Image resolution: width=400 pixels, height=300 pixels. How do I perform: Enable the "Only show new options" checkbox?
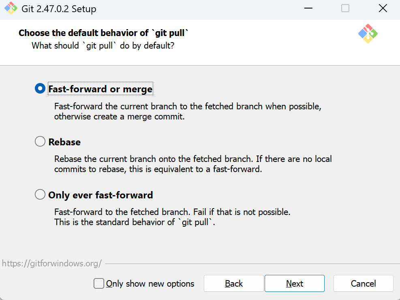[99, 283]
